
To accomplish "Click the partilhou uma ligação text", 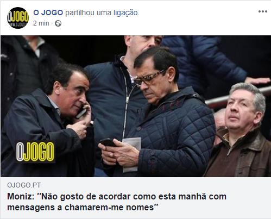I will 102,12.
